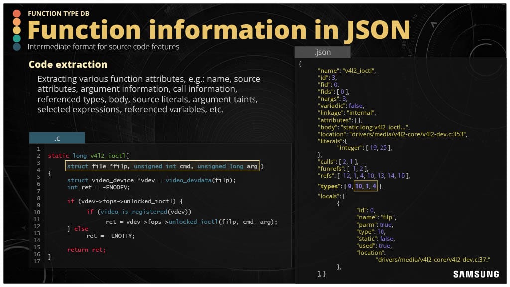510x287 pixels.
Task: Click the JSON entry "fids": [ 0 ]
Action: pyautogui.click(x=333, y=92)
